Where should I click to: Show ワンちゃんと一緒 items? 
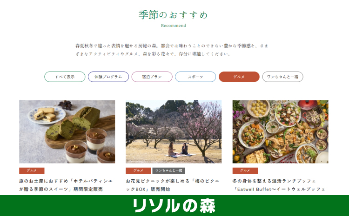click(282, 77)
